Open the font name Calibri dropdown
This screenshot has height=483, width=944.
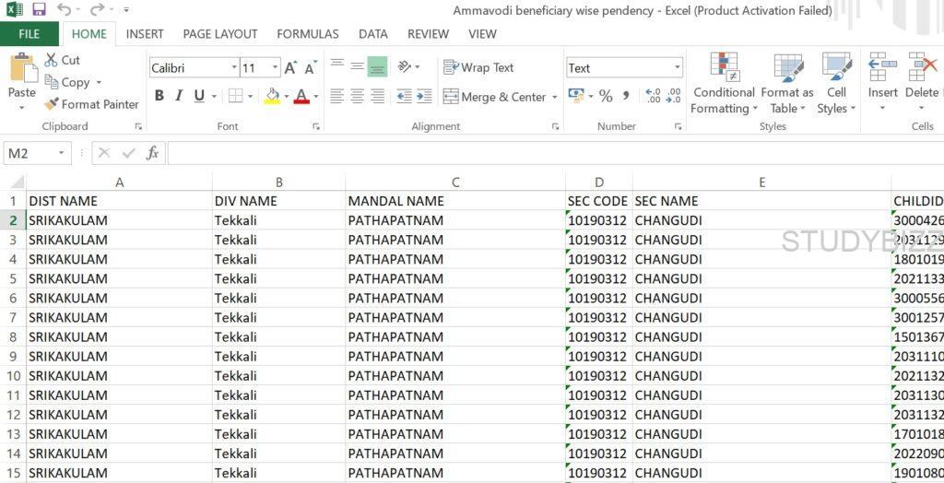click(x=233, y=68)
